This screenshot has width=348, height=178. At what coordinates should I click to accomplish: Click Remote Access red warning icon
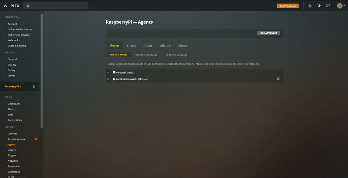(36, 139)
